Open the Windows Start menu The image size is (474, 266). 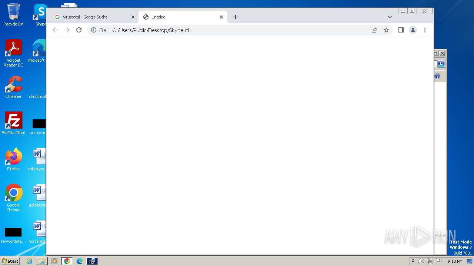pyautogui.click(x=10, y=261)
